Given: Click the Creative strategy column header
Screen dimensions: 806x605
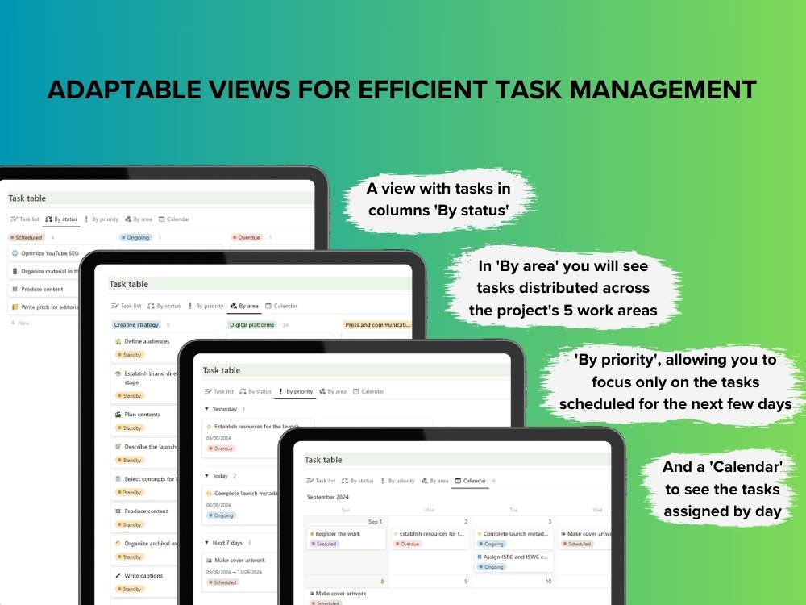Looking at the screenshot, I should [x=136, y=324].
